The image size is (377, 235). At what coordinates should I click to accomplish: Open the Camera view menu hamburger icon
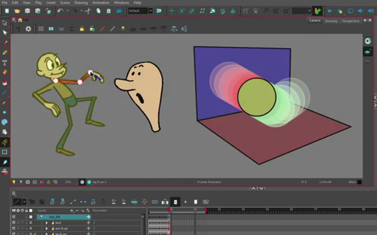click(x=14, y=20)
